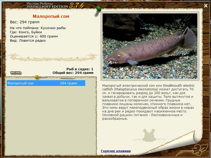The height and width of the screenshot is (158, 211).
Task: Click Общий вес: 294 грамм total
Action: (x=73, y=73)
